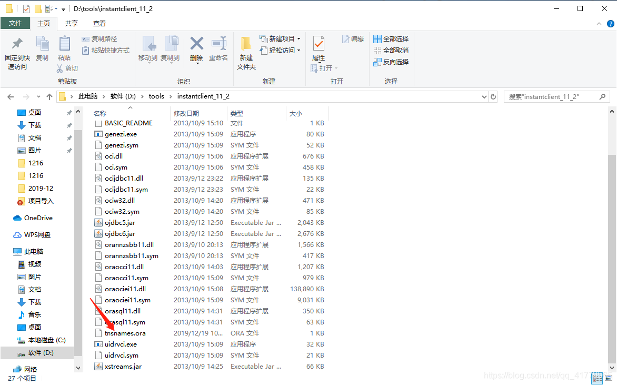Viewport: 617px width, 385px height.
Task: Open 网络 in navigation pane
Action: (31, 369)
